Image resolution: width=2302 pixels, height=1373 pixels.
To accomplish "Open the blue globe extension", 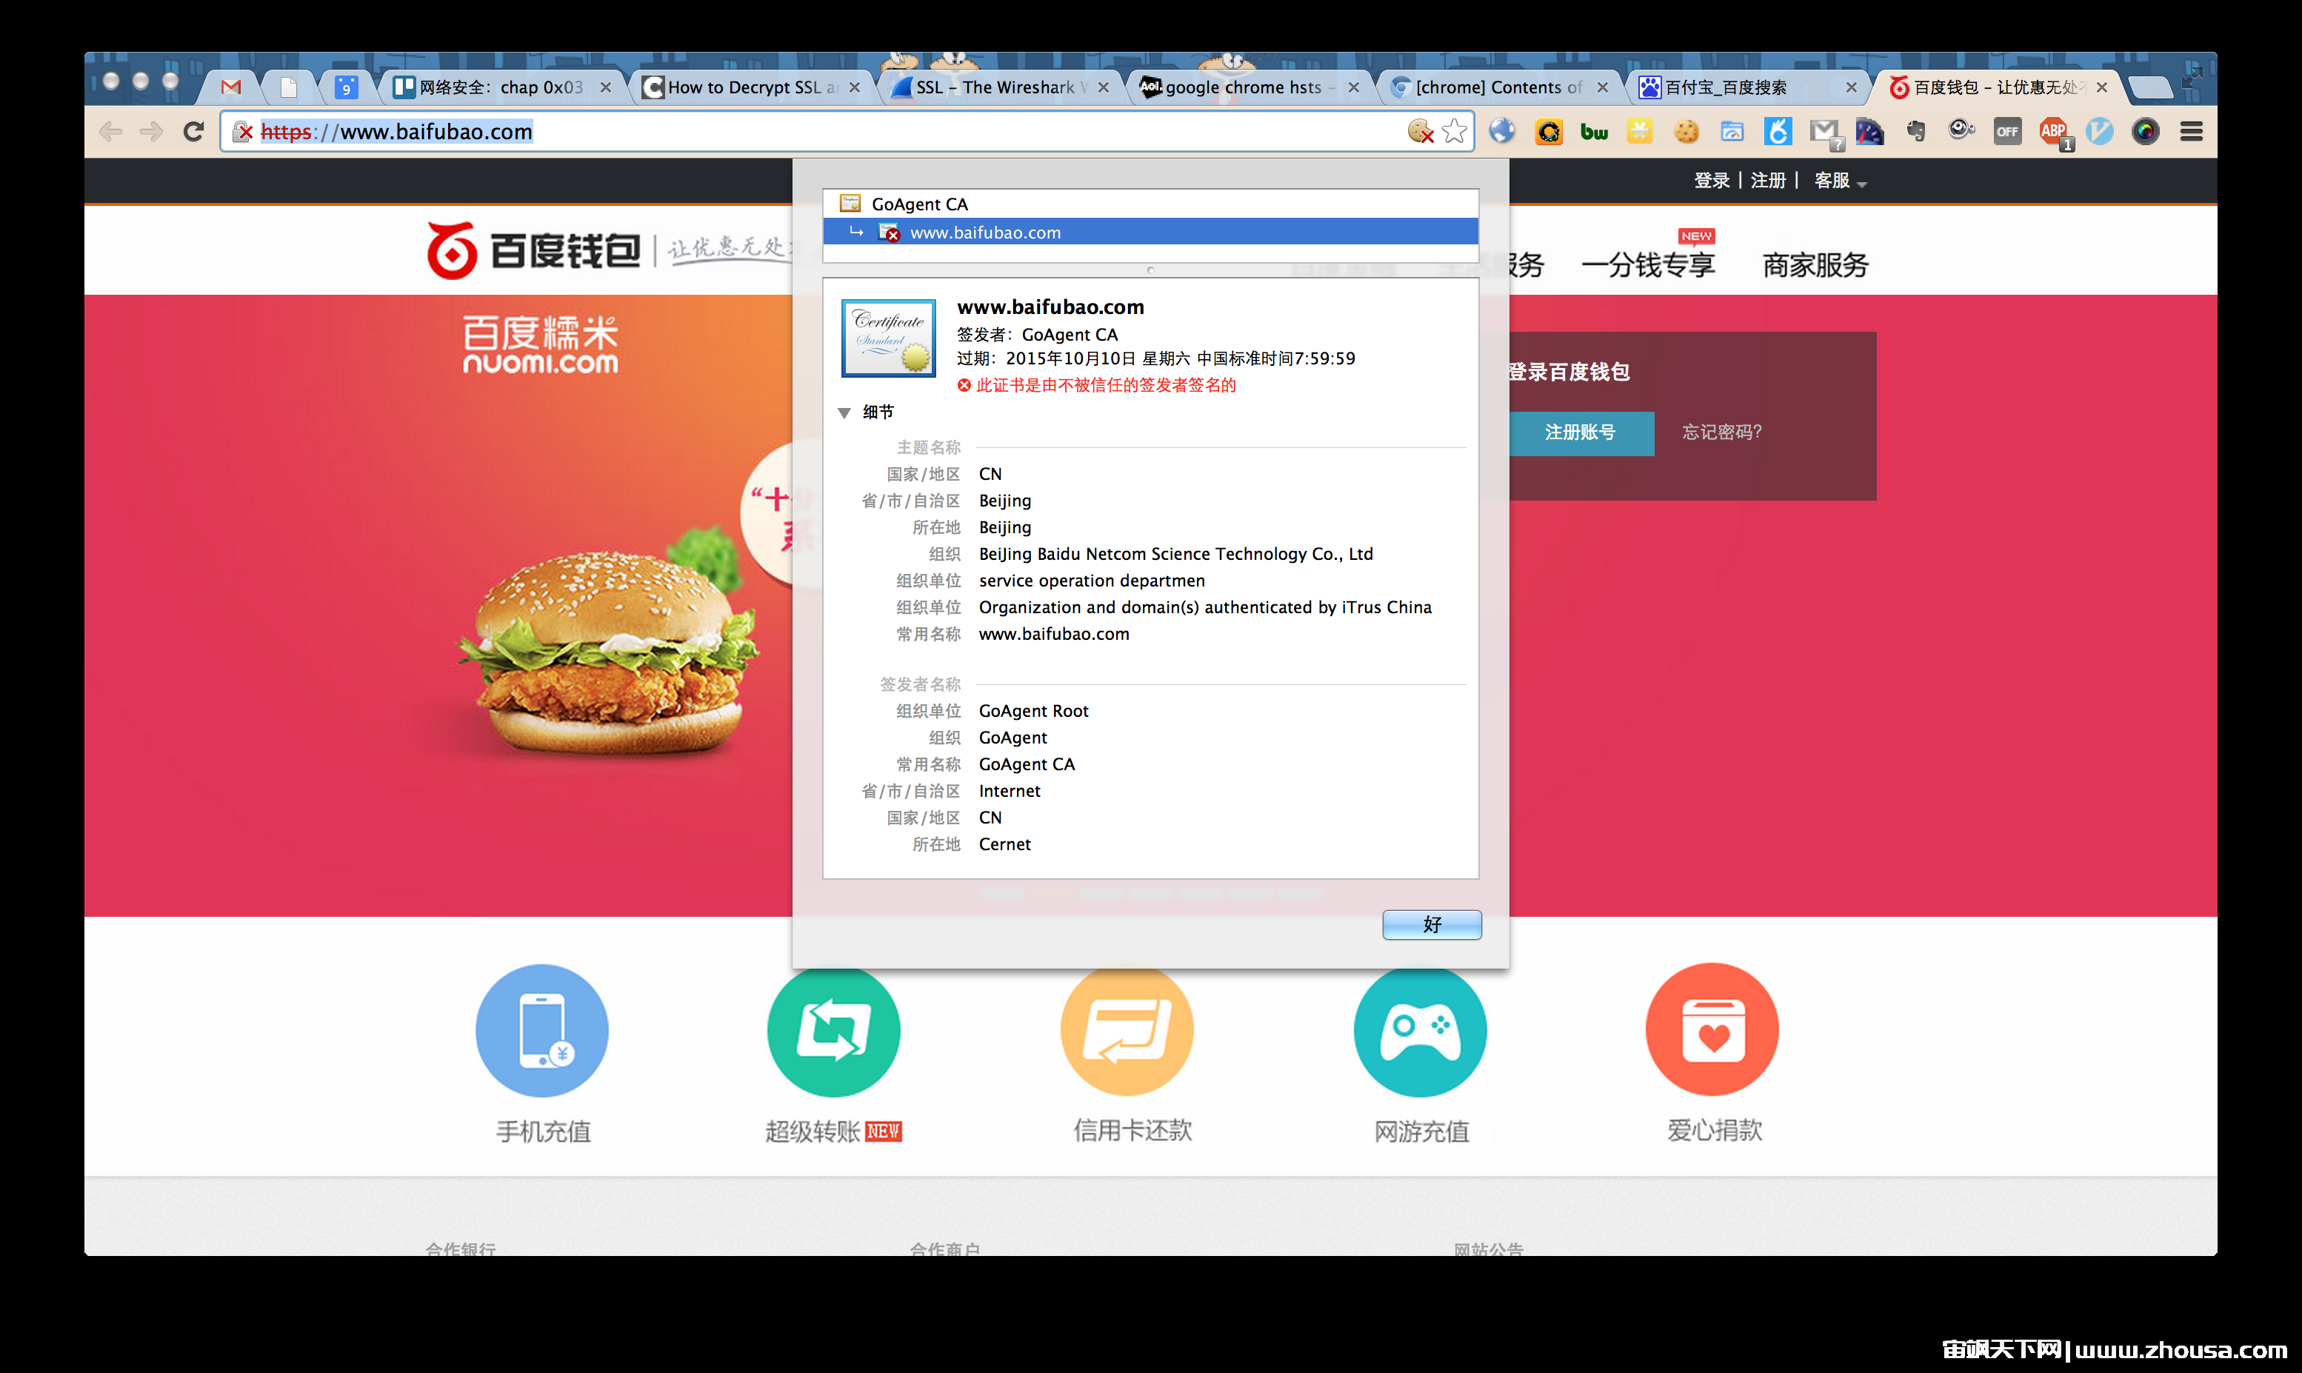I will pyautogui.click(x=1501, y=131).
